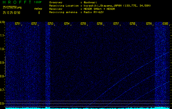This screenshot has height=109, width=172.
Task: Click the kHz axis unit label
Action: coord(2,22)
